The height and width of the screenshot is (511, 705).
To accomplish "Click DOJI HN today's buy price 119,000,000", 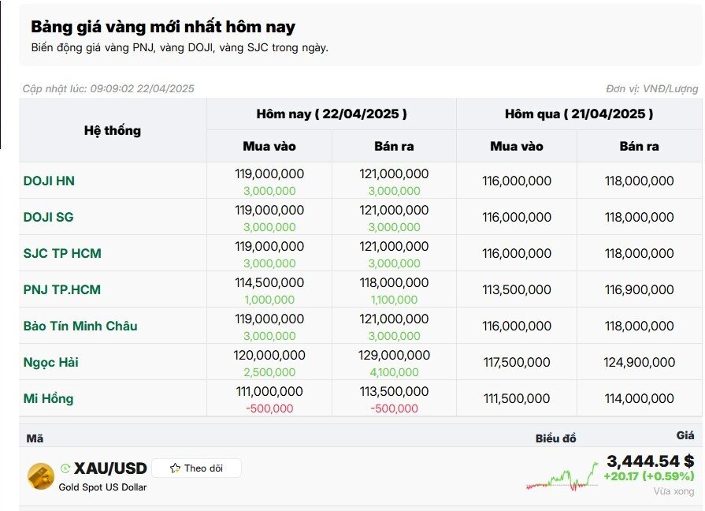I will pos(269,173).
